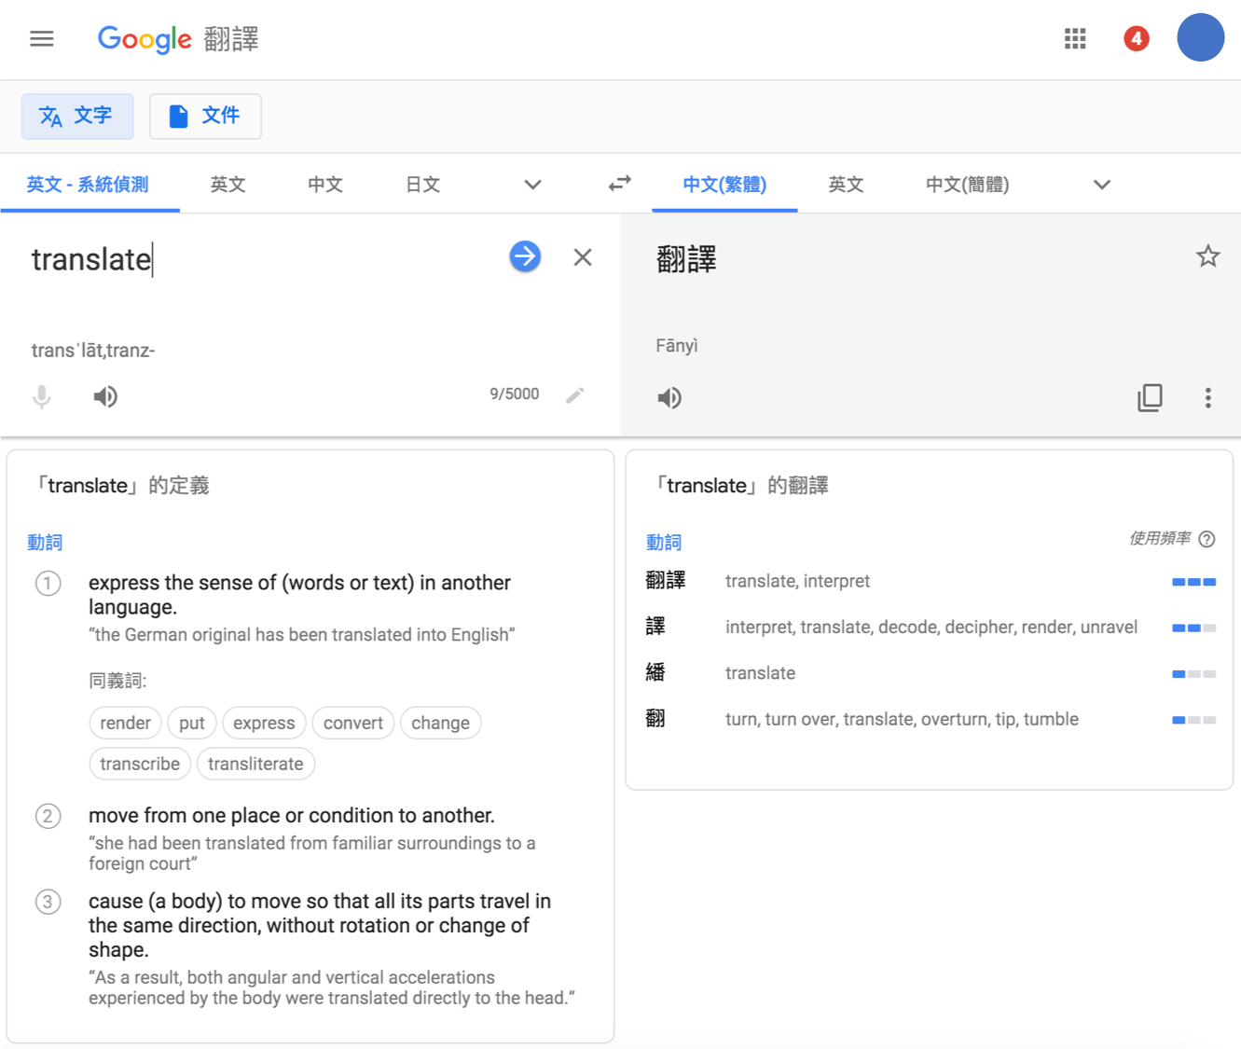Image resolution: width=1241 pixels, height=1049 pixels.
Task: Click the 「translate」的定義 panel title
Action: (x=121, y=486)
